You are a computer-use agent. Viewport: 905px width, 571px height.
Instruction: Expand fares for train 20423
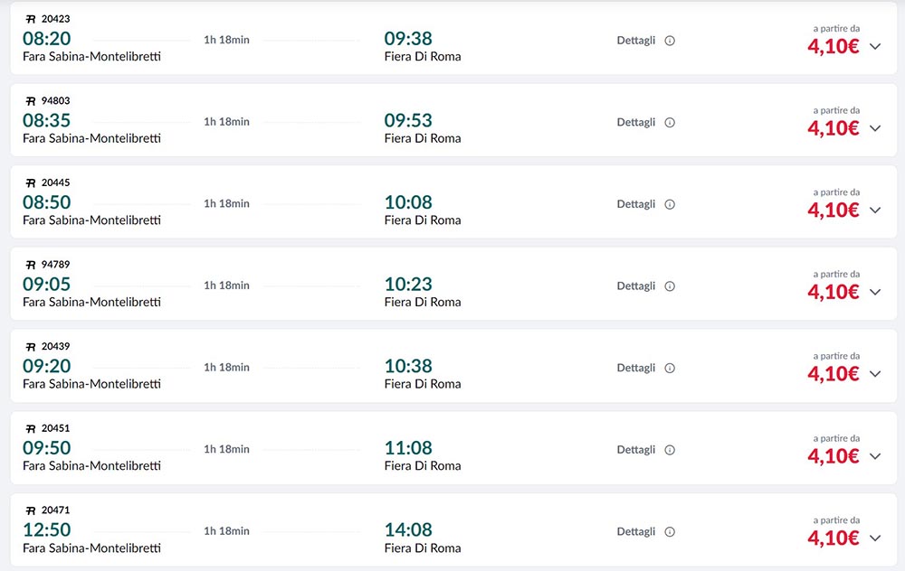[x=875, y=47]
